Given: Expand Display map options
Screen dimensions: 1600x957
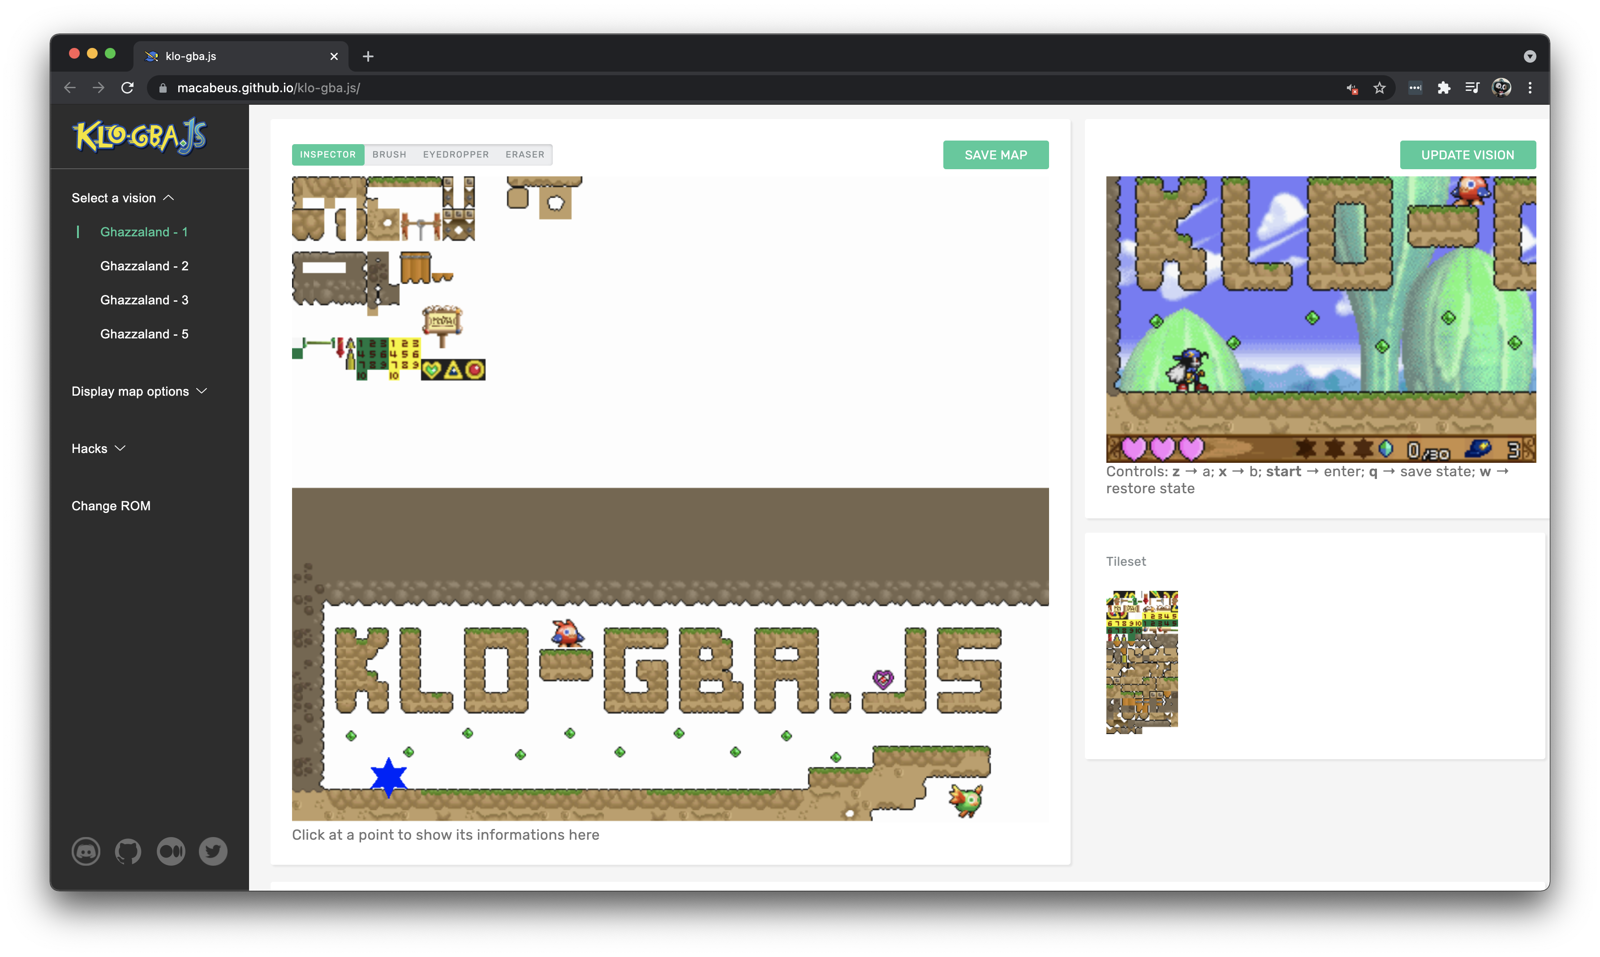Looking at the screenshot, I should point(139,392).
